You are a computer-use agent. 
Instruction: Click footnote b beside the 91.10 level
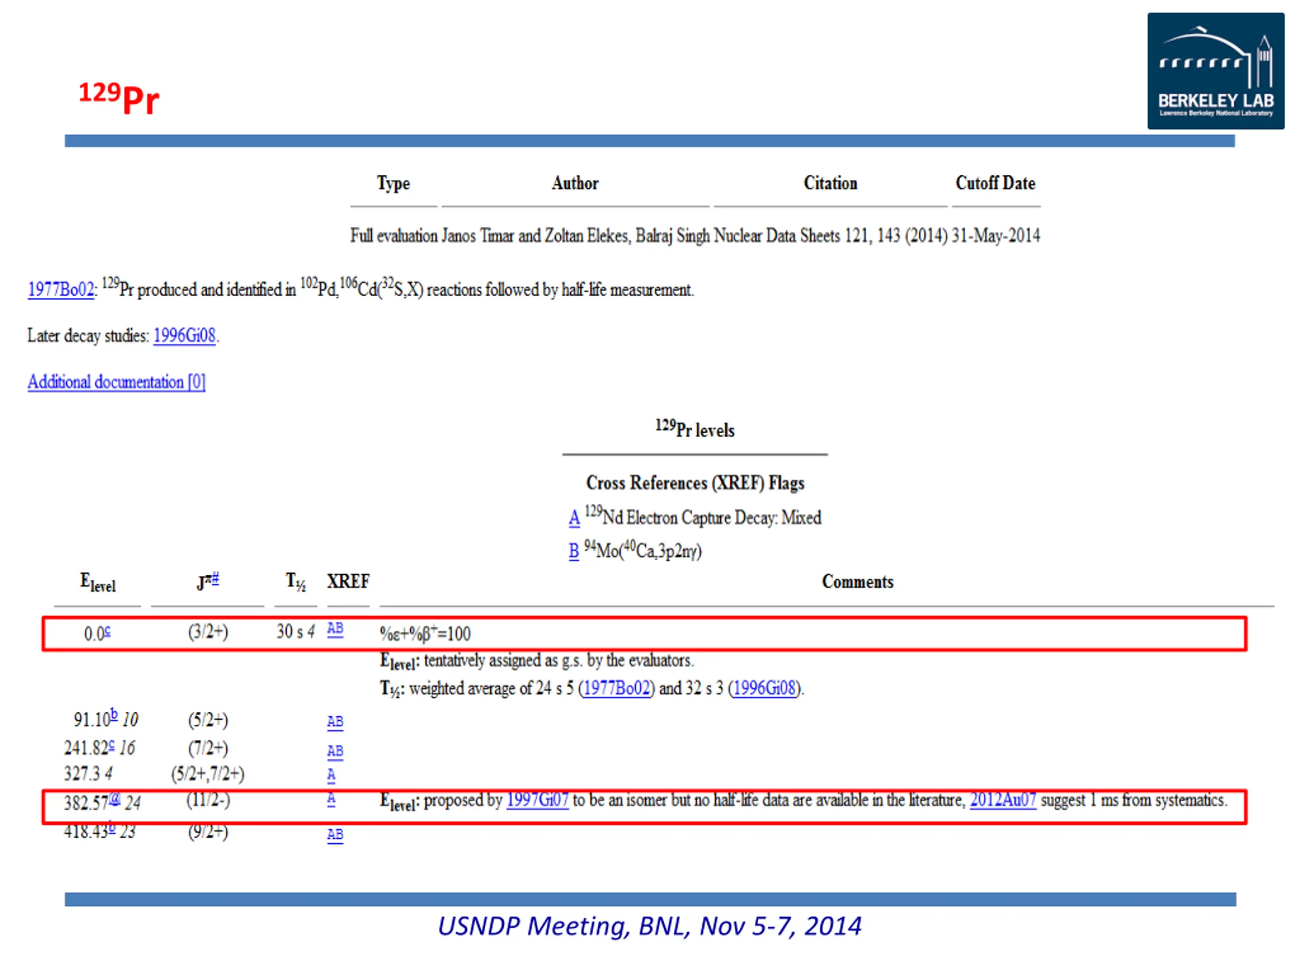coord(114,714)
